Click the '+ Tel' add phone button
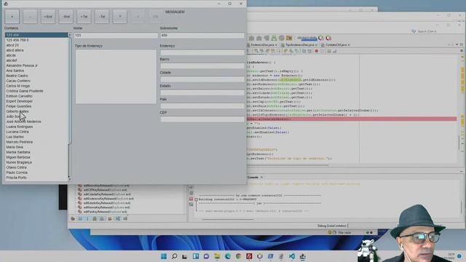Viewport: 466px width, 262px height. (x=84, y=17)
